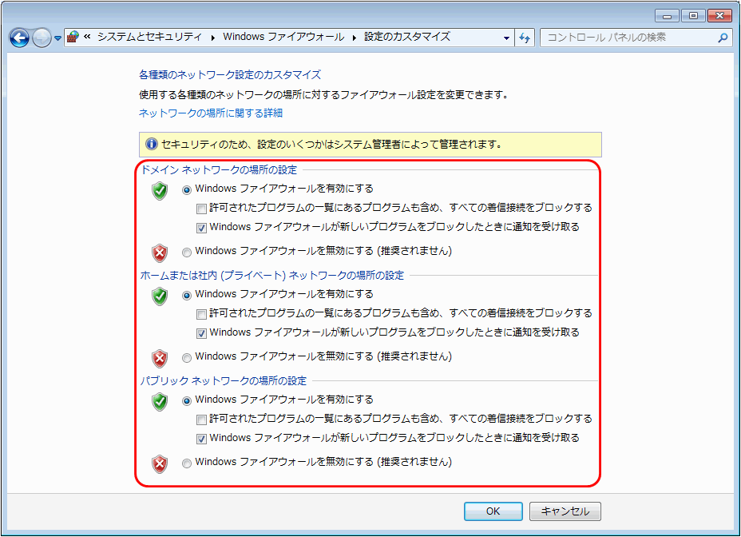Open the address bar history dropdown

506,37
